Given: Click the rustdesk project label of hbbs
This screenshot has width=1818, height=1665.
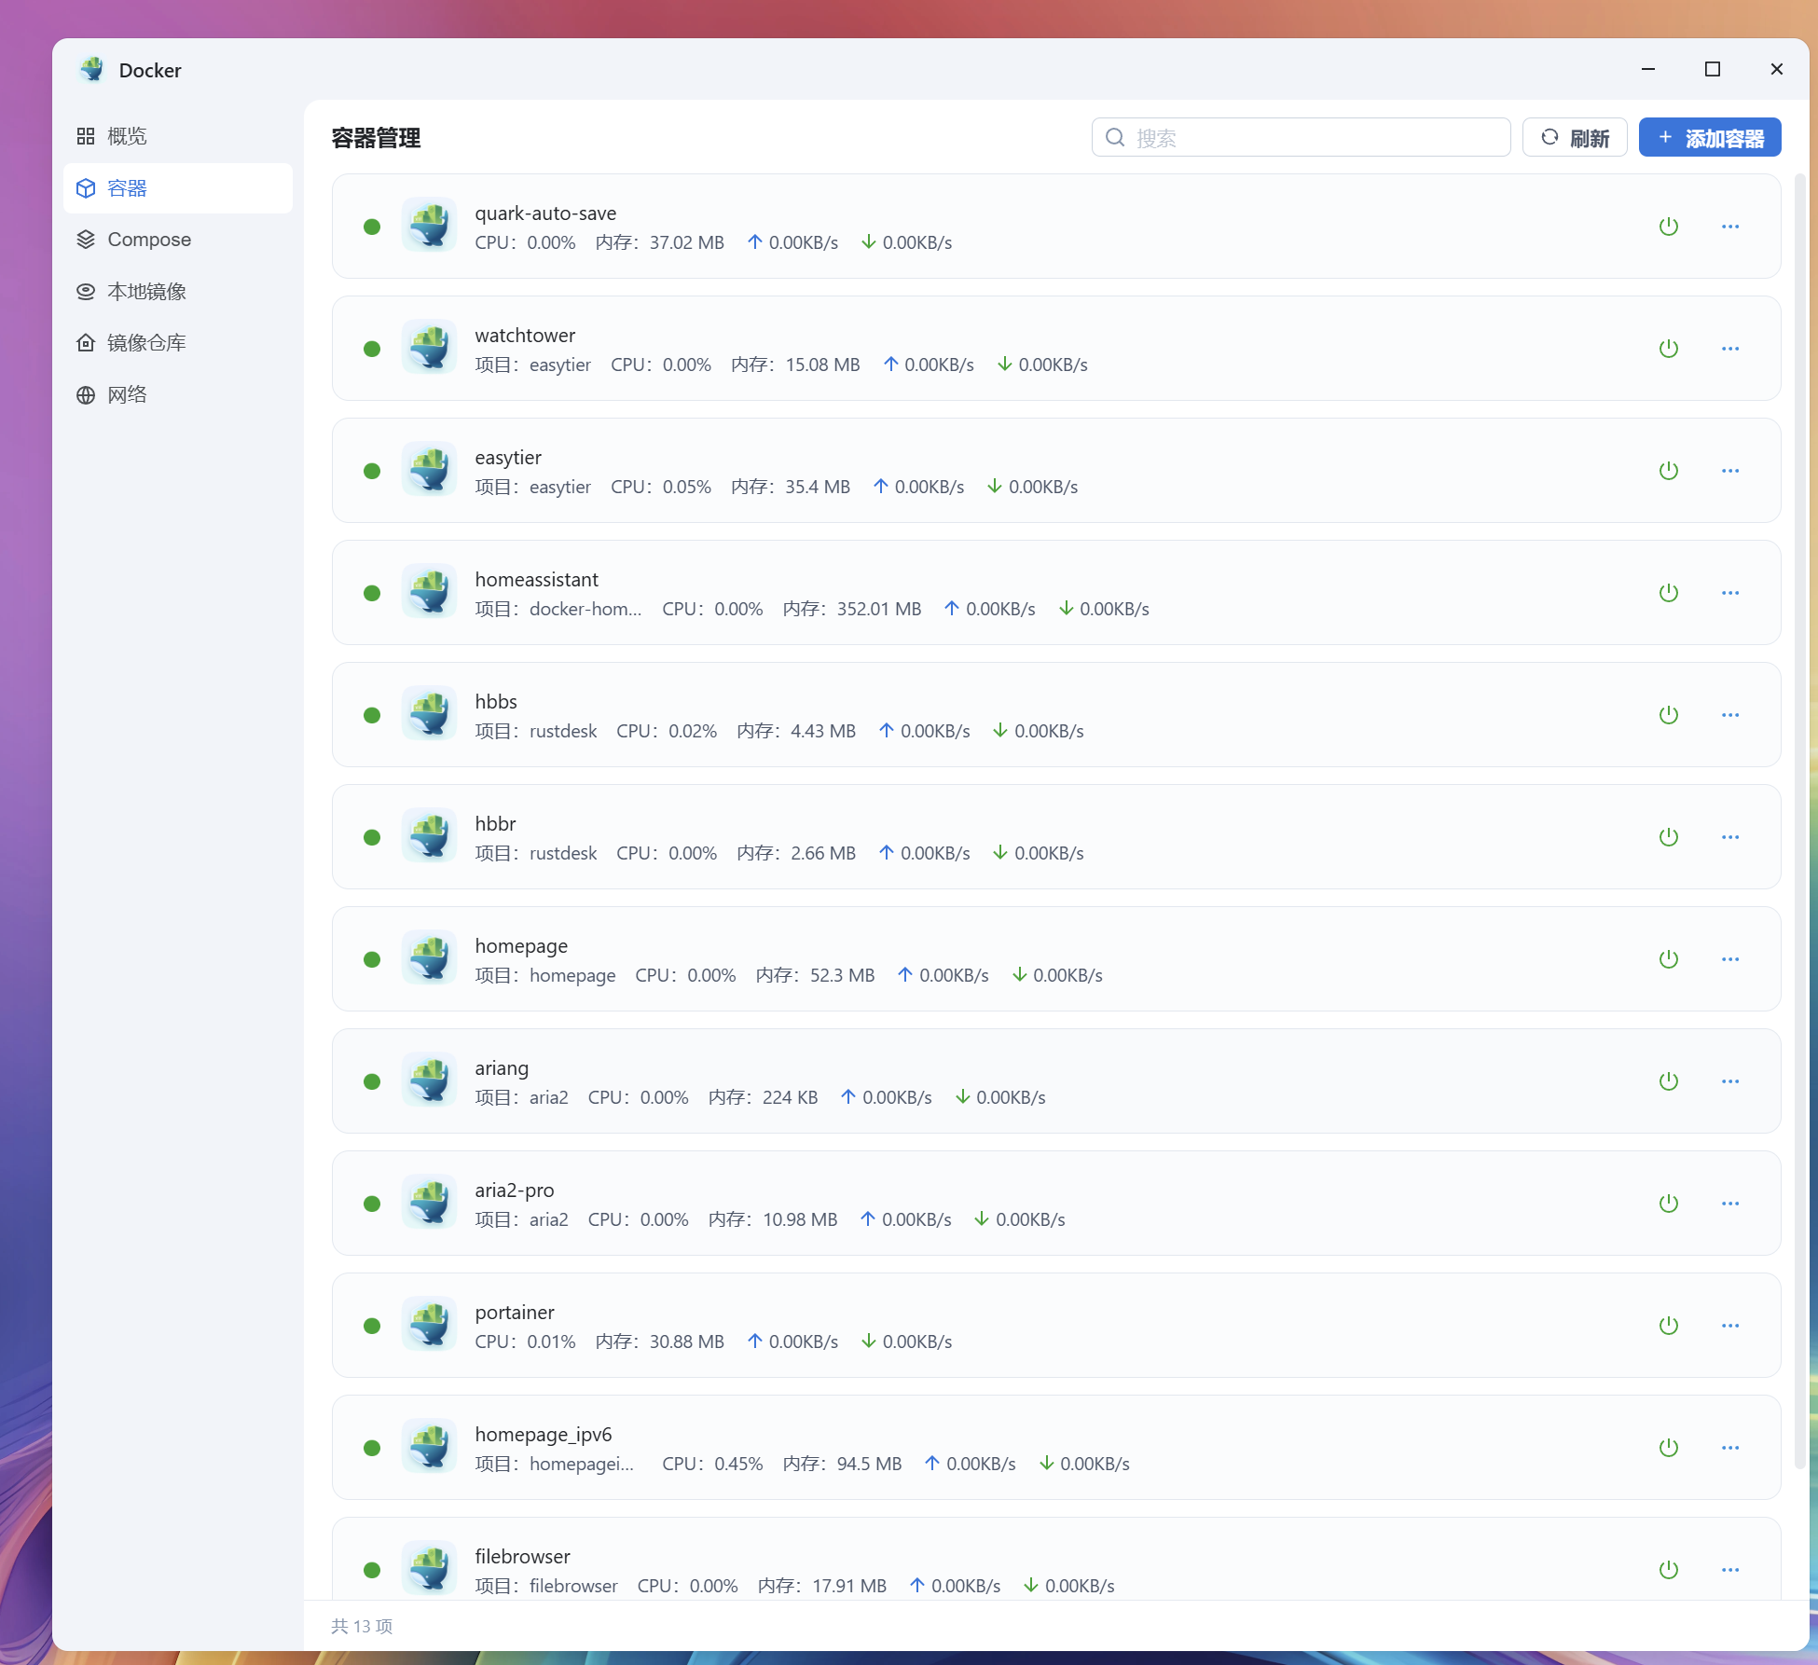Looking at the screenshot, I should pos(536,731).
